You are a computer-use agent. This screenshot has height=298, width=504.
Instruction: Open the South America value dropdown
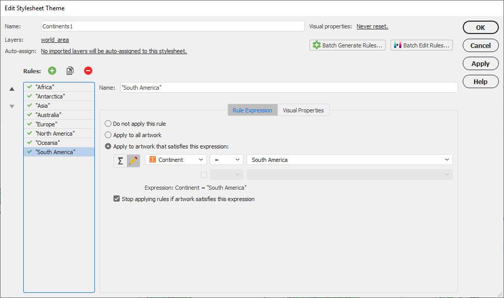point(350,160)
